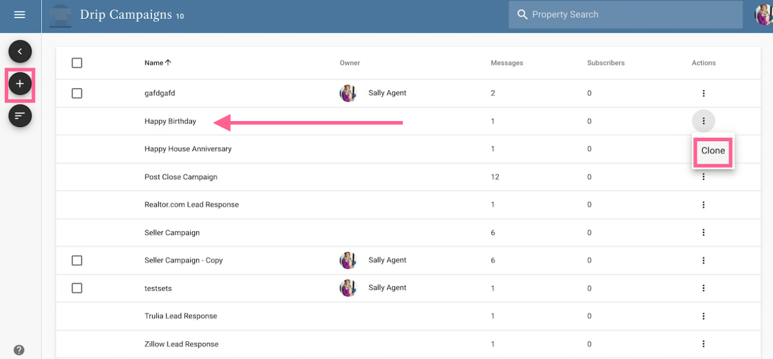Image resolution: width=773 pixels, height=359 pixels.
Task: Choose Clone from the actions popup
Action: (713, 151)
